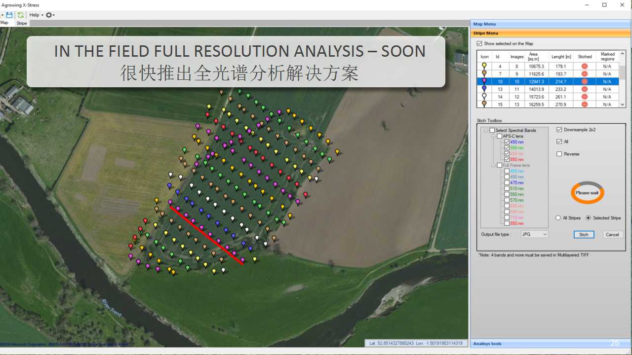Click the blue Save icon in toolbar
The image size is (632, 355).
click(x=9, y=15)
